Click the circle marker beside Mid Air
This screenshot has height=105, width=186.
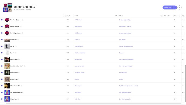click(2, 46)
